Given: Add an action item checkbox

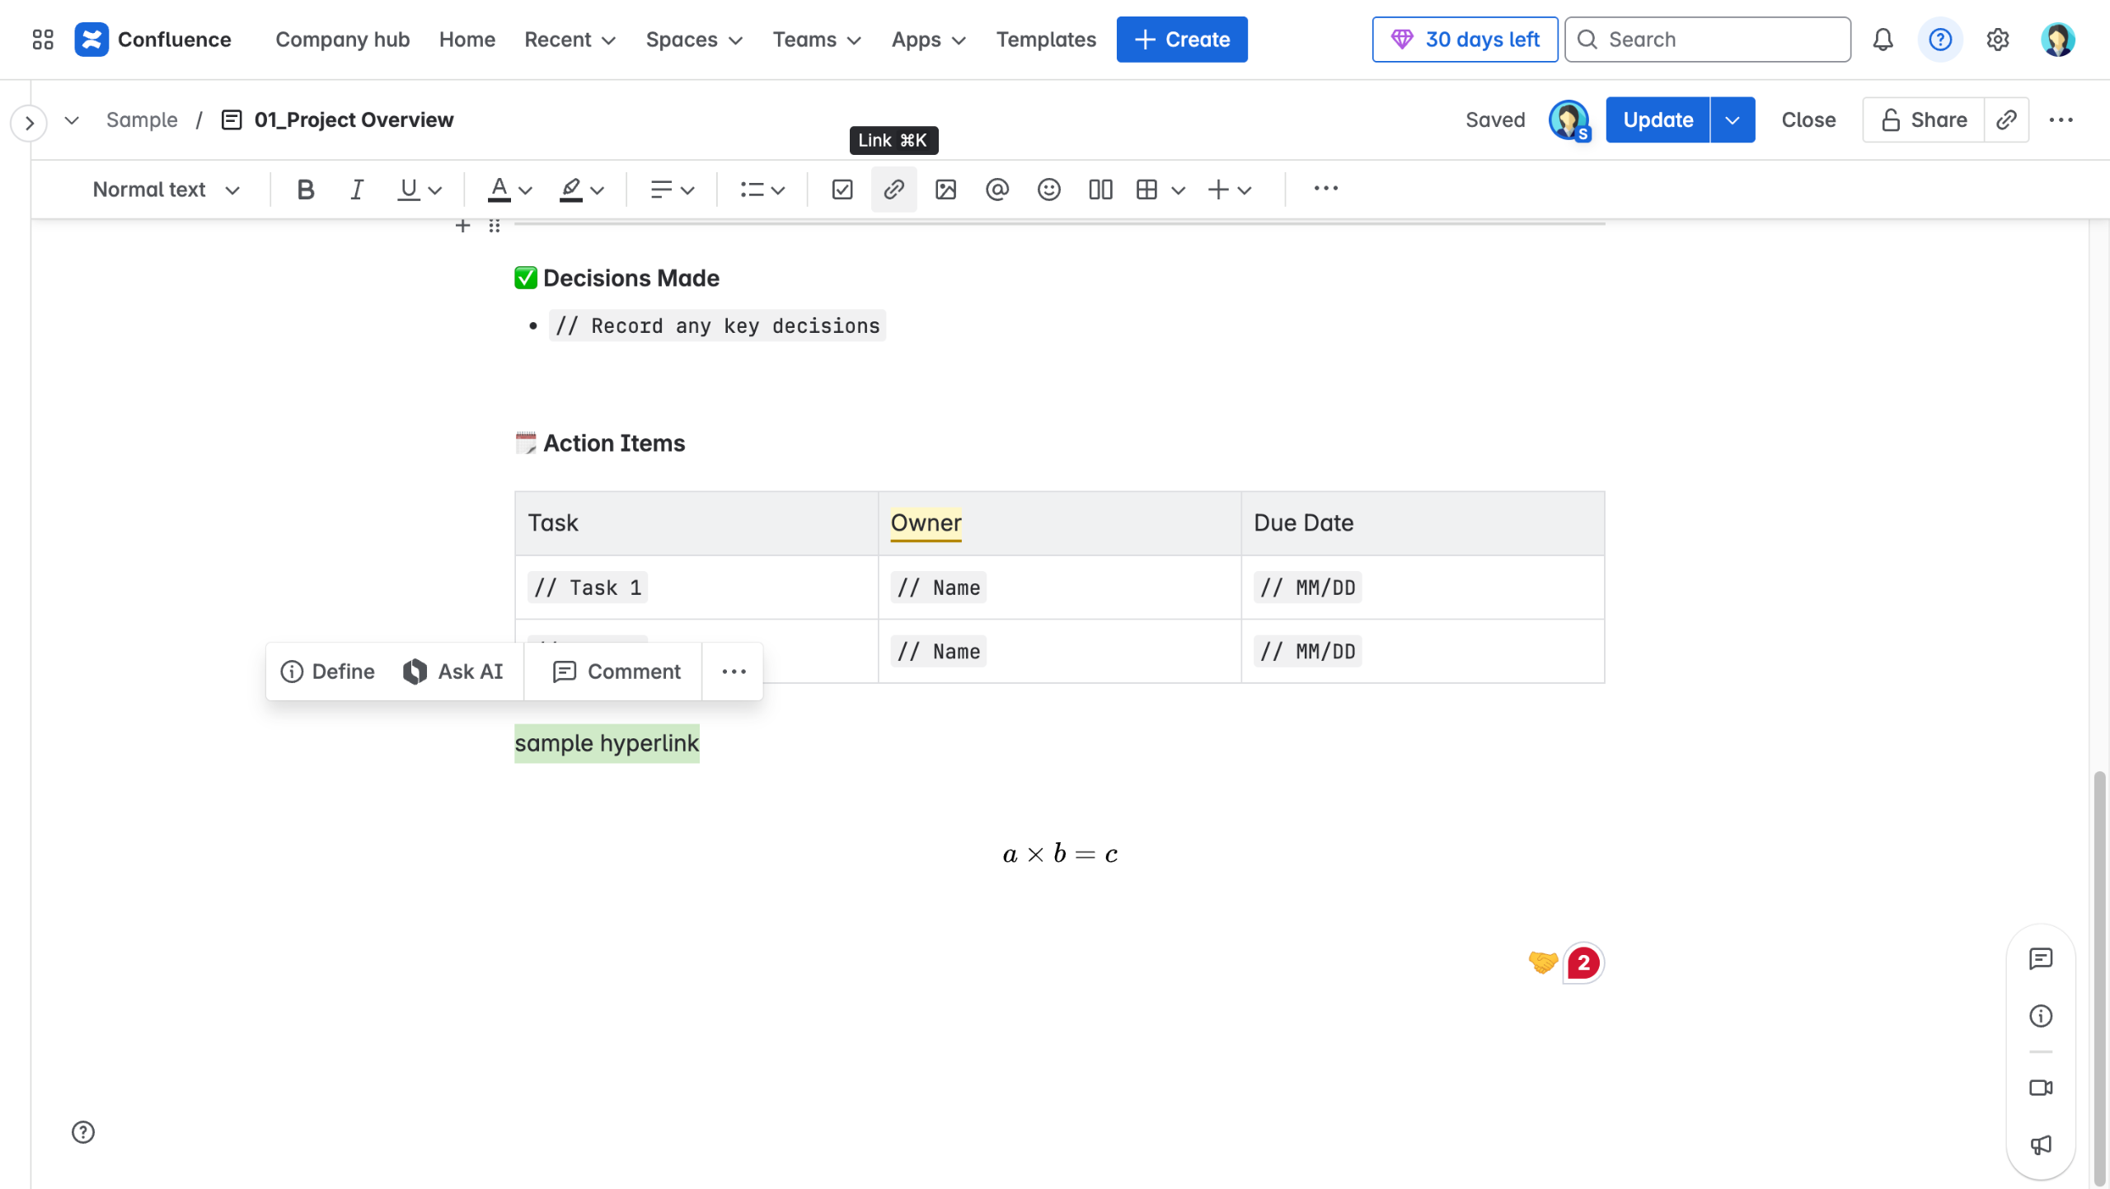Looking at the screenshot, I should 842,190.
